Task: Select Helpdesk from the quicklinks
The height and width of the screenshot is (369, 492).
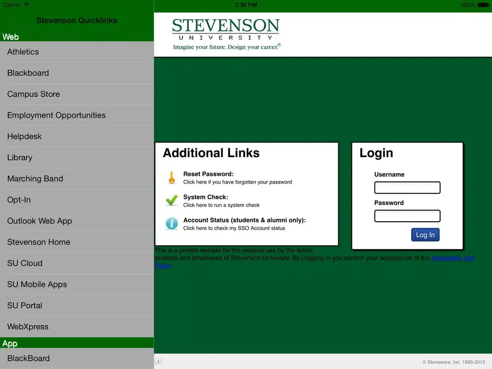Action: (77, 136)
